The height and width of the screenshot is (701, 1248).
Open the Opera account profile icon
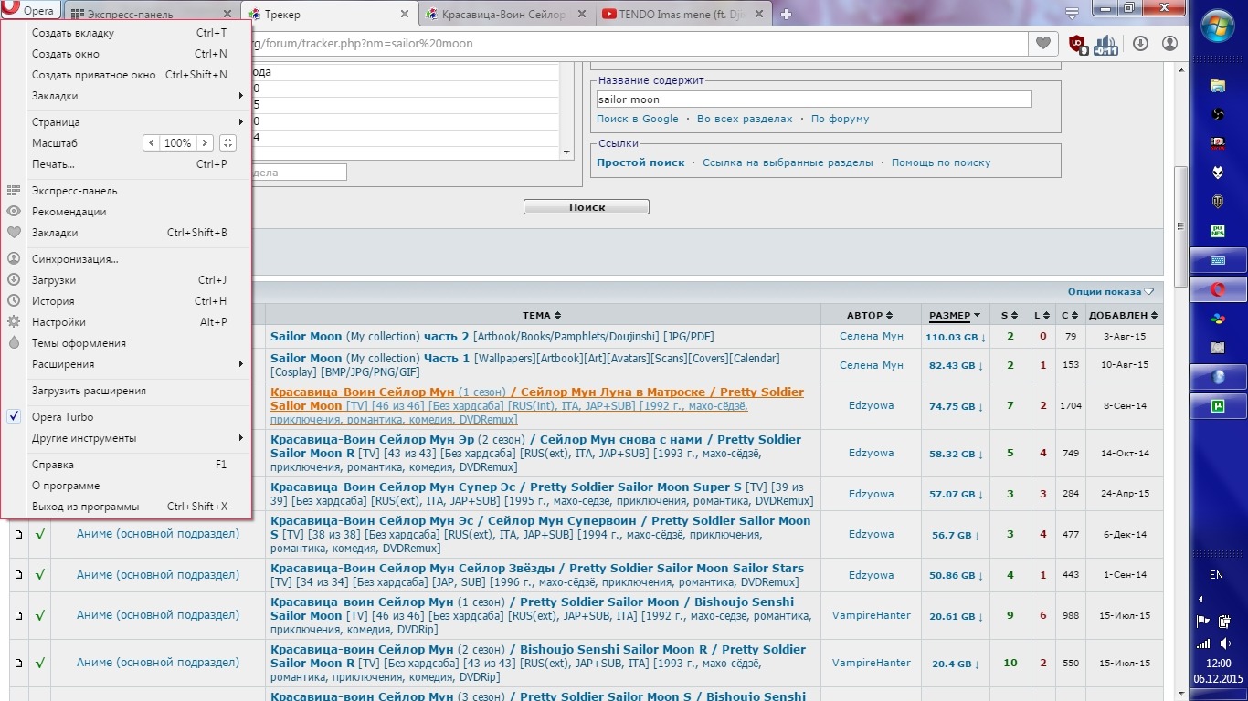pyautogui.click(x=1169, y=44)
